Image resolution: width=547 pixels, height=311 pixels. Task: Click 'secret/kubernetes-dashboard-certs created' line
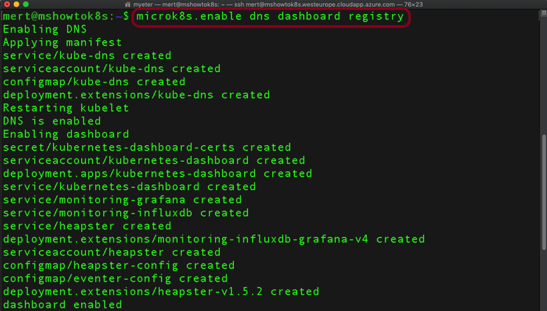click(x=147, y=148)
